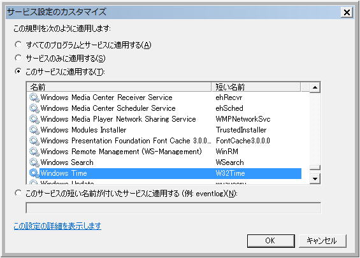Confirm with the OK button
This screenshot has height=258, width=360.
(271, 241)
